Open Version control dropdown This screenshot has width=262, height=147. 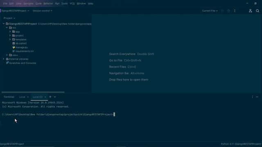[42, 11]
